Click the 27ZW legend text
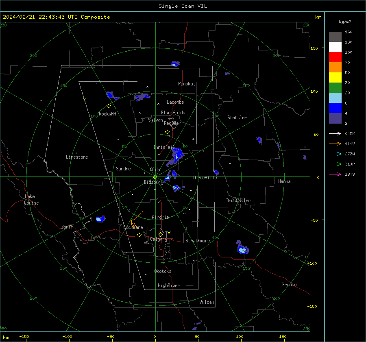 [x=350, y=154]
